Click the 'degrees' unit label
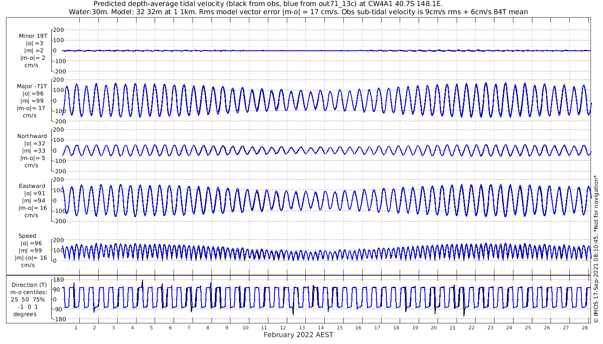This screenshot has width=603, height=344. point(25,314)
